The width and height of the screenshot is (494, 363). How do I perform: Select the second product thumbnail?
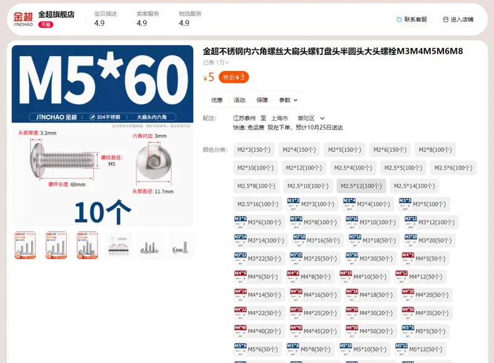tap(56, 246)
